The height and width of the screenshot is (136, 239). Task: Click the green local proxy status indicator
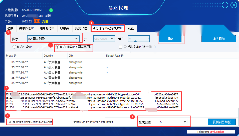[51, 10]
